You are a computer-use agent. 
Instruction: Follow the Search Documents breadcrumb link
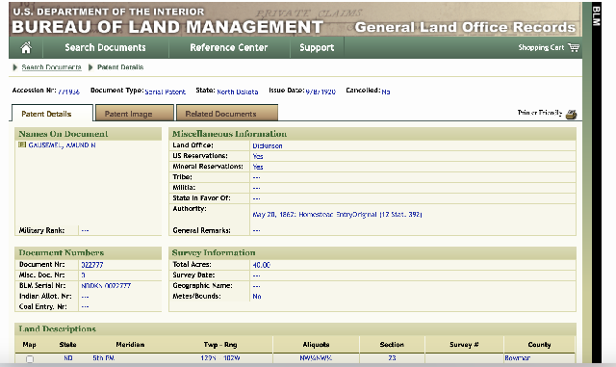point(51,67)
